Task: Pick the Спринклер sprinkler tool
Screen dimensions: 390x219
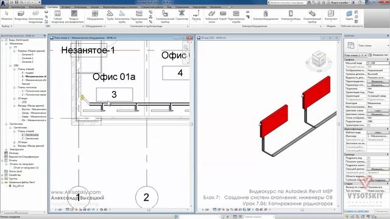Action: click(x=182, y=15)
